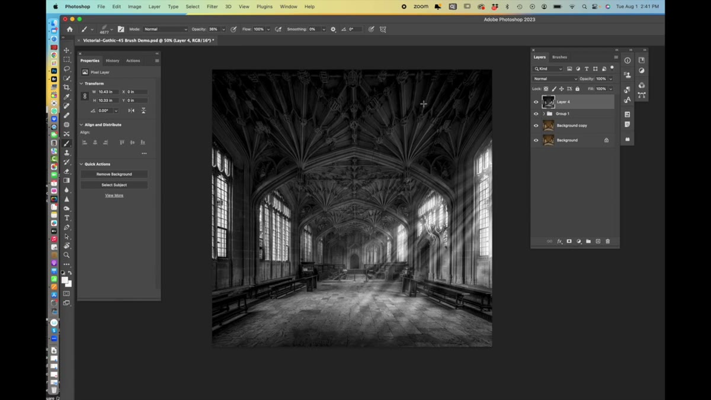This screenshot has height=400, width=711.
Task: Flip vertically in Transform section
Action: [143, 111]
